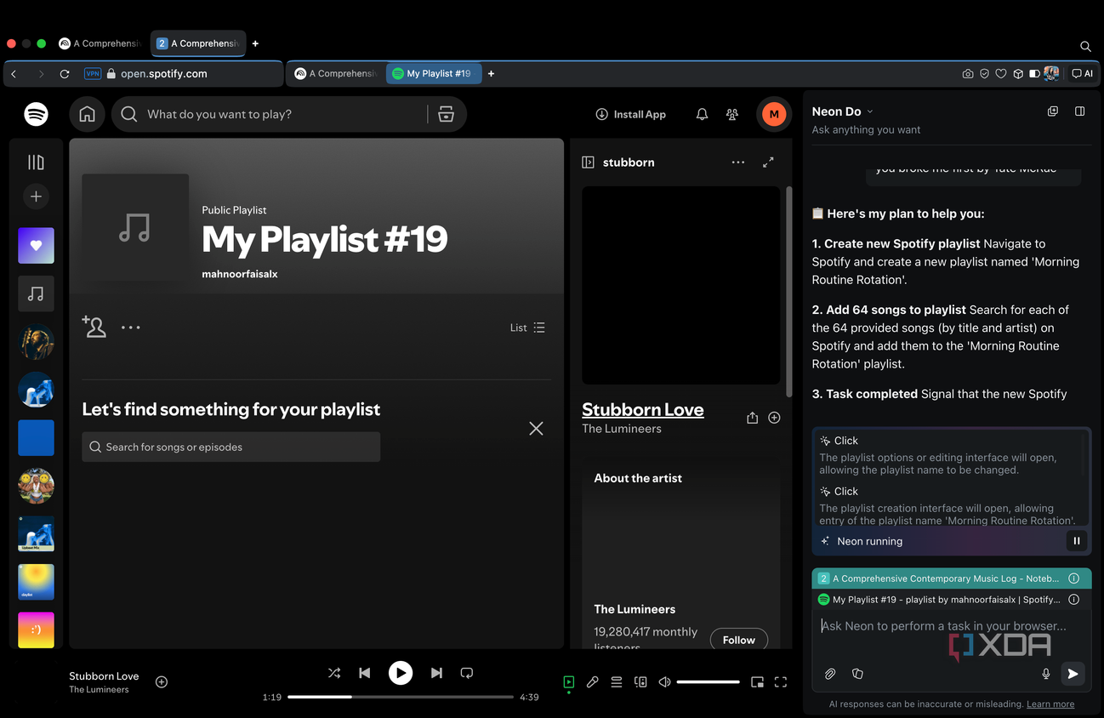Add Stubborn Love to playlist in right panel
Image resolution: width=1104 pixels, height=718 pixels.
[774, 418]
